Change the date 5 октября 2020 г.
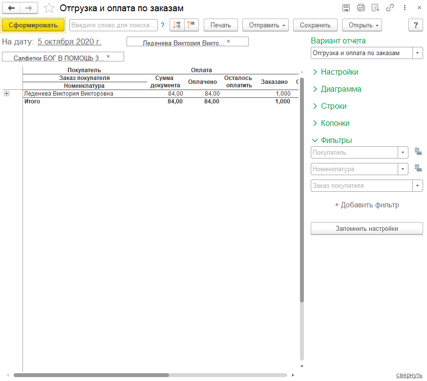This screenshot has height=381, width=427. pyautogui.click(x=69, y=41)
